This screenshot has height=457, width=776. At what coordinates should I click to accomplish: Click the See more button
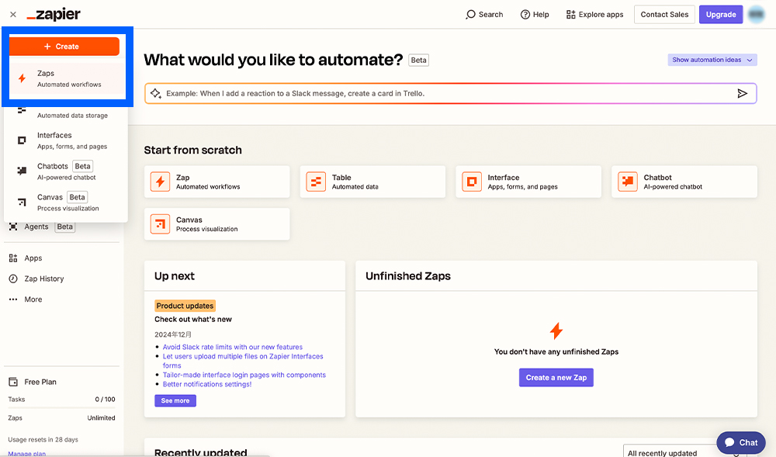tap(175, 400)
